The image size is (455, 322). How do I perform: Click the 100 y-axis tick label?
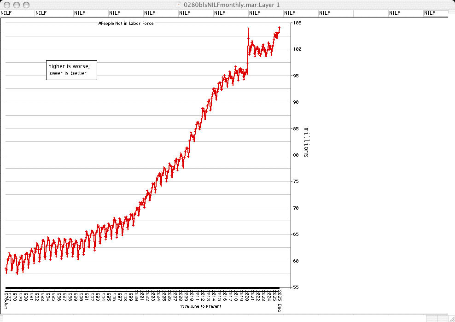pos(297,49)
